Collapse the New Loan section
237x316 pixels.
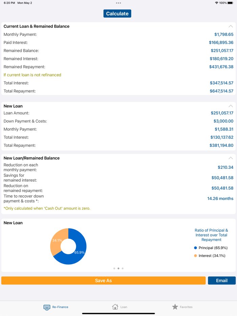(x=231, y=106)
